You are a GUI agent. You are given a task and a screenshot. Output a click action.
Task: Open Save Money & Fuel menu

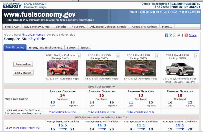37,27
